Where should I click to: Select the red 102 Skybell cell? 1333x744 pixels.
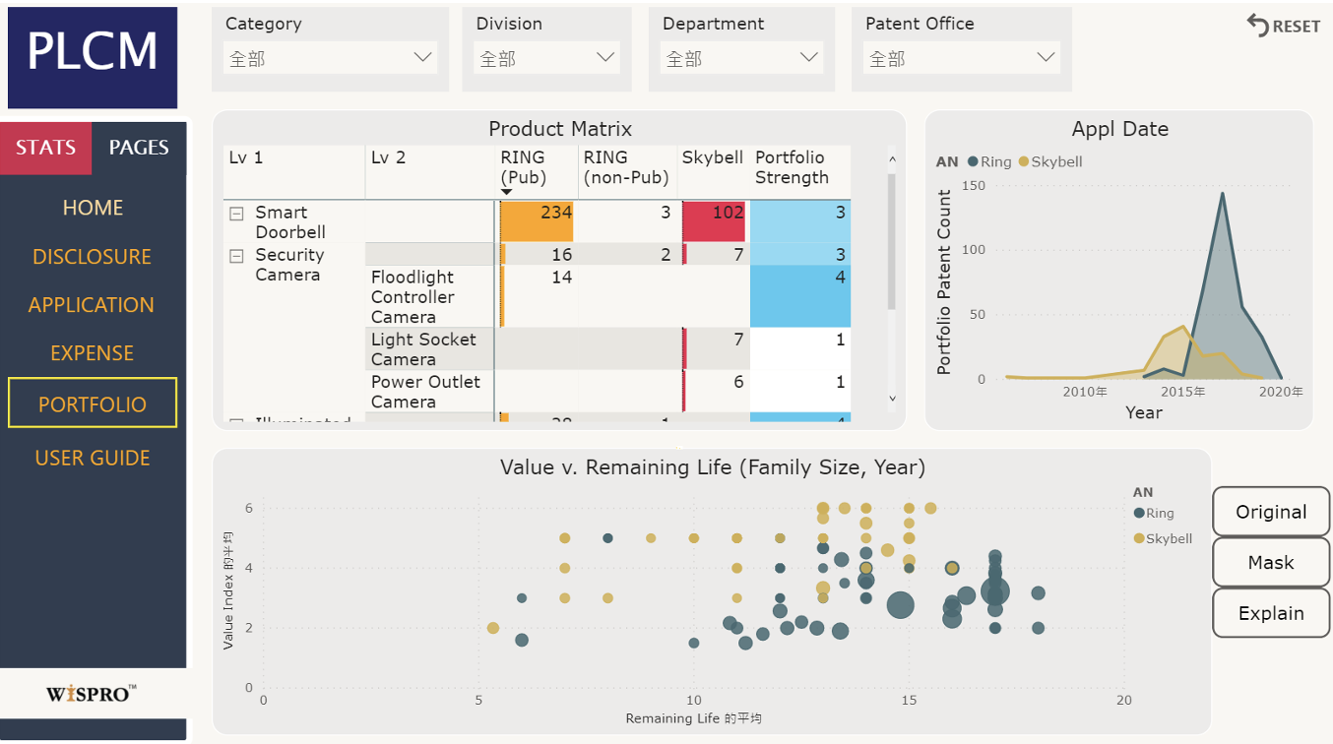click(x=715, y=221)
